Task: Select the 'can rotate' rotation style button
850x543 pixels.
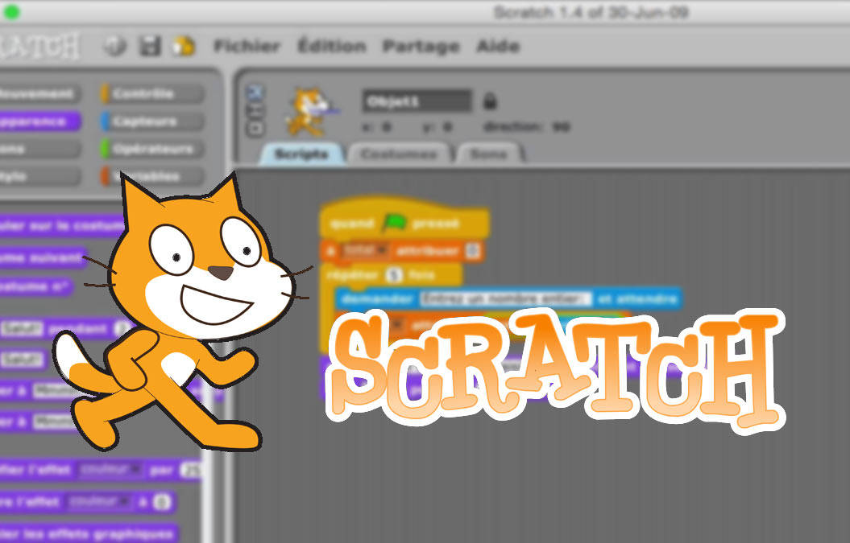Action: point(255,93)
